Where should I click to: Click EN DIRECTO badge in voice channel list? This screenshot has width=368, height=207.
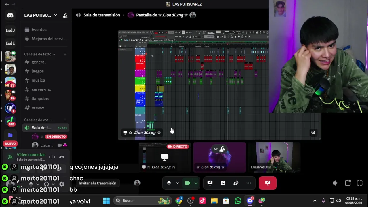pos(56,137)
